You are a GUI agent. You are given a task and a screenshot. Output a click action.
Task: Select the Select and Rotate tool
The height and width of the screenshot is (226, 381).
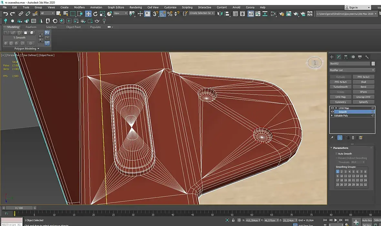pos(95,14)
